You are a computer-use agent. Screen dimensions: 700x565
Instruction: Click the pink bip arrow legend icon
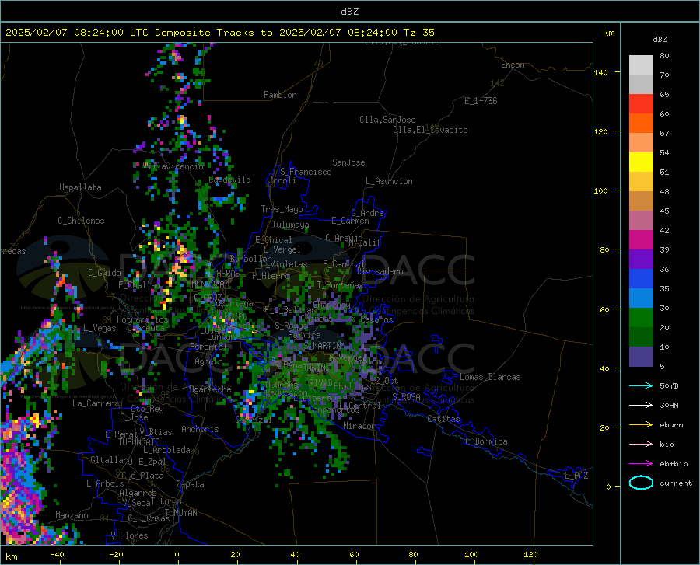click(641, 445)
